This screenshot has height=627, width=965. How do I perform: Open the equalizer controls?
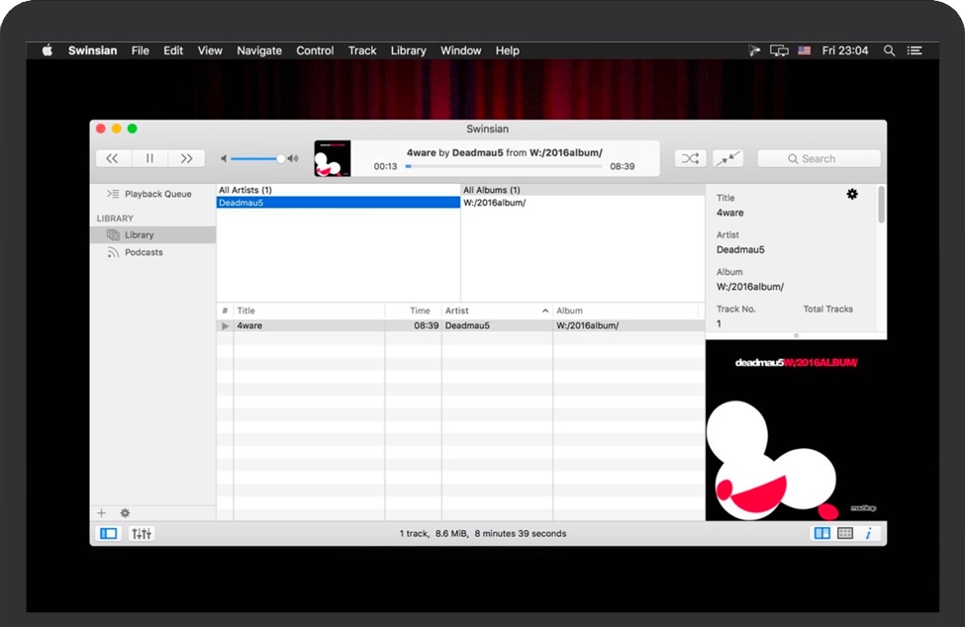(142, 533)
